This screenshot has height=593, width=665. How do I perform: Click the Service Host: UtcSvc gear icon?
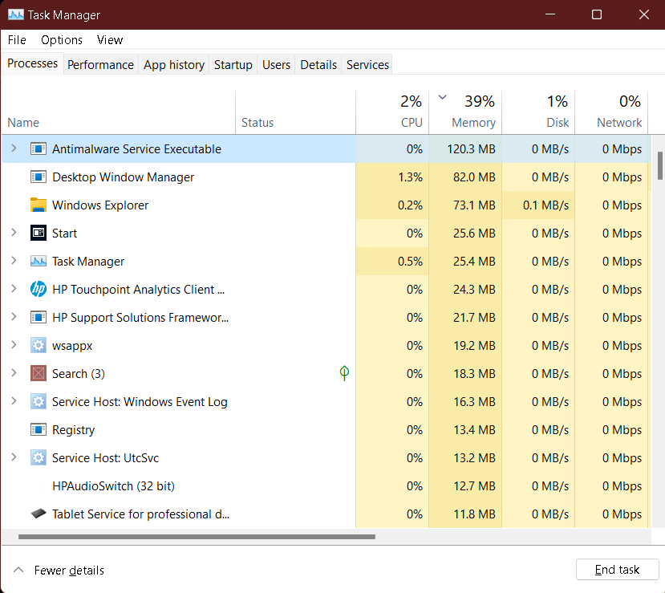[39, 457]
